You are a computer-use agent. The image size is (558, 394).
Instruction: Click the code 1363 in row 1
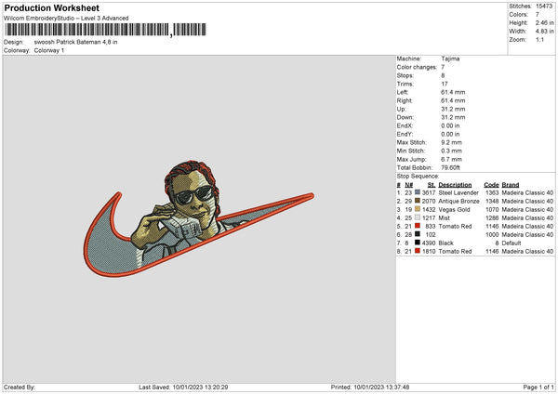click(492, 192)
